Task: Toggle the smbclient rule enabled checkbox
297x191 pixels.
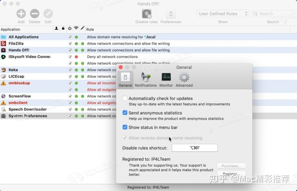Action: tap(70, 103)
